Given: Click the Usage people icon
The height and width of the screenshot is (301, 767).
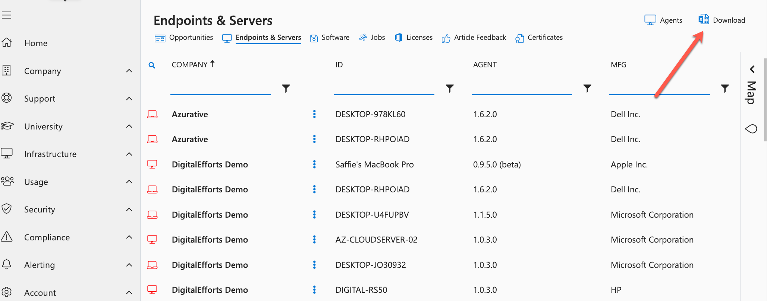Looking at the screenshot, I should [x=7, y=181].
